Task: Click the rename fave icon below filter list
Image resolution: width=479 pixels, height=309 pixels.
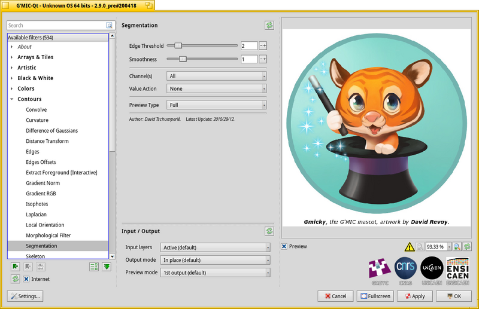Action: pyautogui.click(x=41, y=267)
